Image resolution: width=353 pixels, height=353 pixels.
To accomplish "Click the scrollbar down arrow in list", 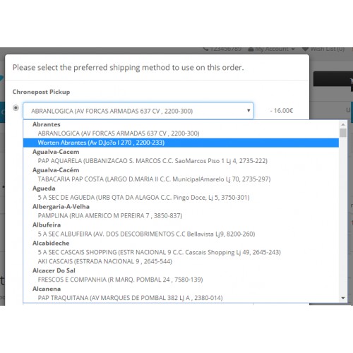I will tap(343, 298).
